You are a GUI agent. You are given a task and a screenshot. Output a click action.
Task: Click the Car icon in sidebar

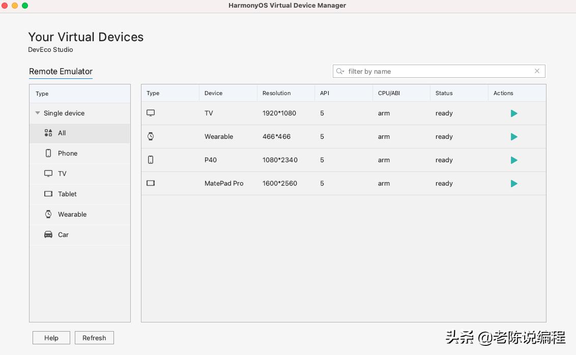coord(48,234)
